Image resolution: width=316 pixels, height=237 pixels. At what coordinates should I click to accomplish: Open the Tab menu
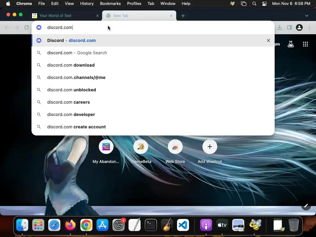point(151,4)
